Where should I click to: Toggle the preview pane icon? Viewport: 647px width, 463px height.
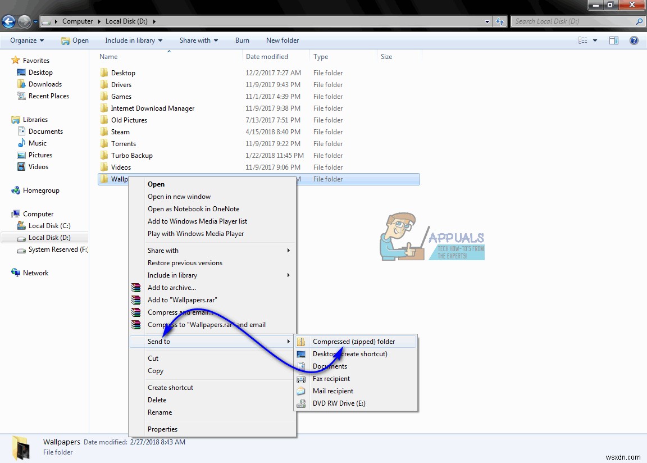614,40
